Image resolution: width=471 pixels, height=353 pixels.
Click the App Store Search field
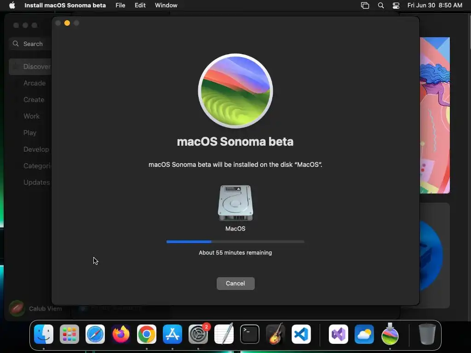tap(30, 44)
